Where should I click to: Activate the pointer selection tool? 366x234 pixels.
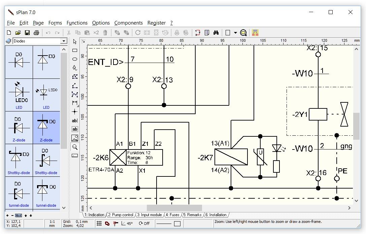click(x=75, y=42)
